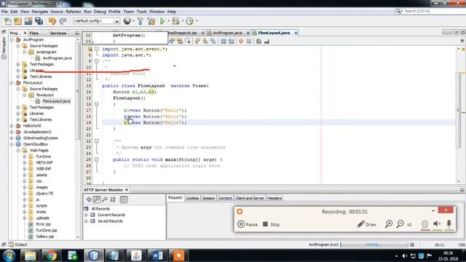This screenshot has width=466, height=262.
Task: Open File Explorer from the taskbar
Action: [x=30, y=255]
